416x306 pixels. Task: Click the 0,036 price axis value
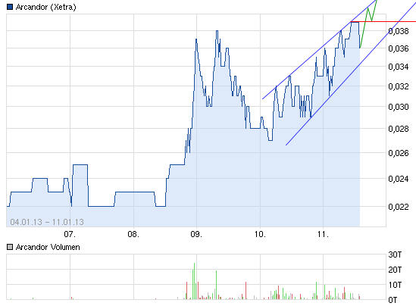[x=399, y=48]
